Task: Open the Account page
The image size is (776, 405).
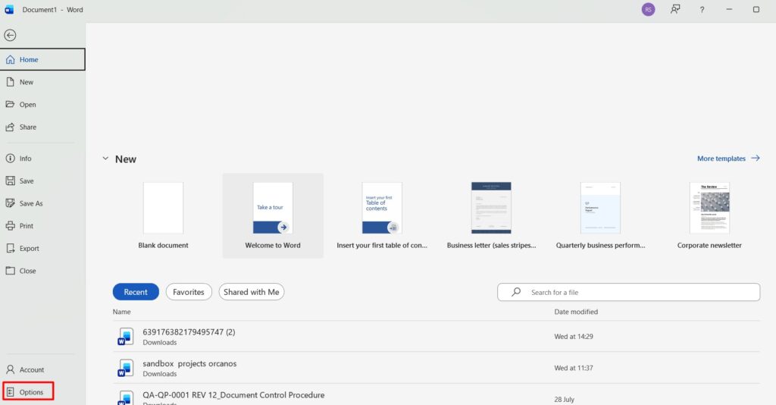Action: [42, 370]
